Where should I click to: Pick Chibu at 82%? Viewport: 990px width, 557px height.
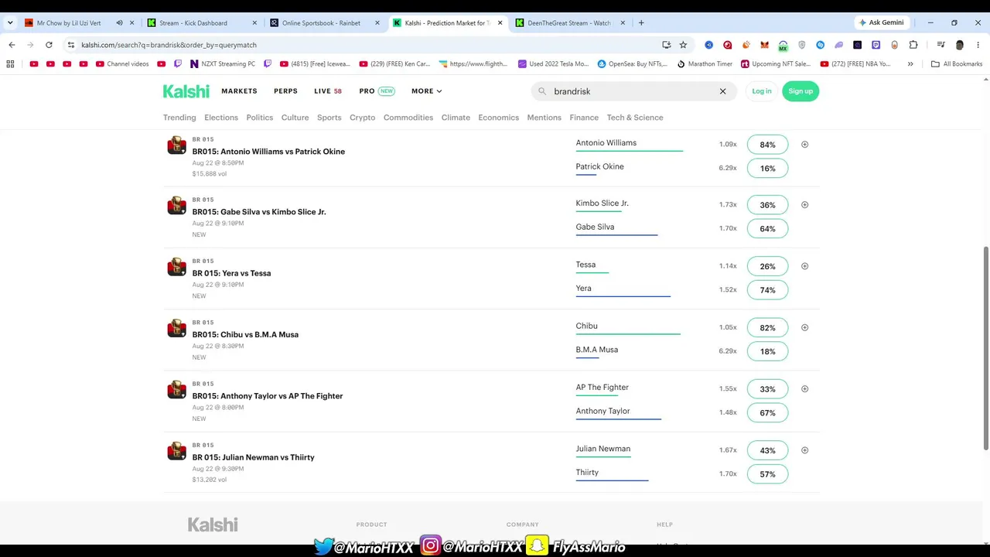coord(767,327)
